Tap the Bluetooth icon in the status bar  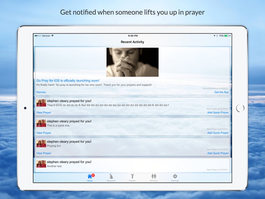click(217, 36)
